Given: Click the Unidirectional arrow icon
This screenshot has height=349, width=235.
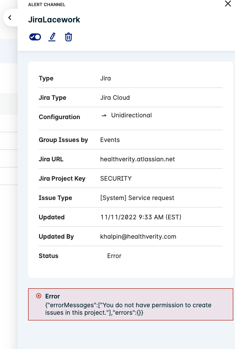Looking at the screenshot, I should pyautogui.click(x=104, y=115).
